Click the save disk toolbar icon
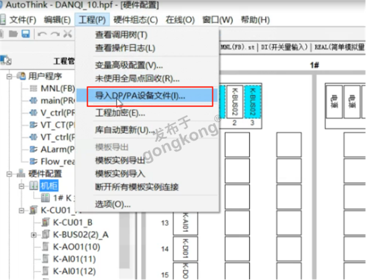The height and width of the screenshot is (280, 366). [26, 34]
